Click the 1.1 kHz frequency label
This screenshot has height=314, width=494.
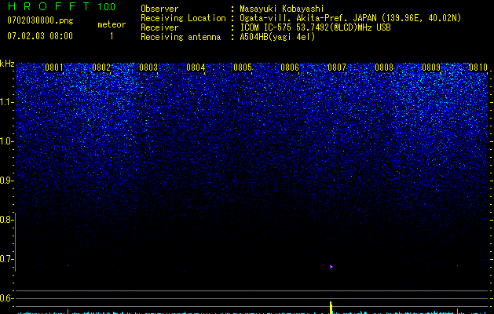(x=7, y=102)
